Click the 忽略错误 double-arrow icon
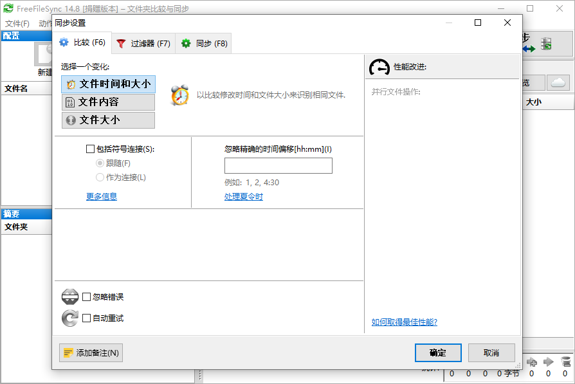This screenshot has width=575, height=384. click(68, 296)
